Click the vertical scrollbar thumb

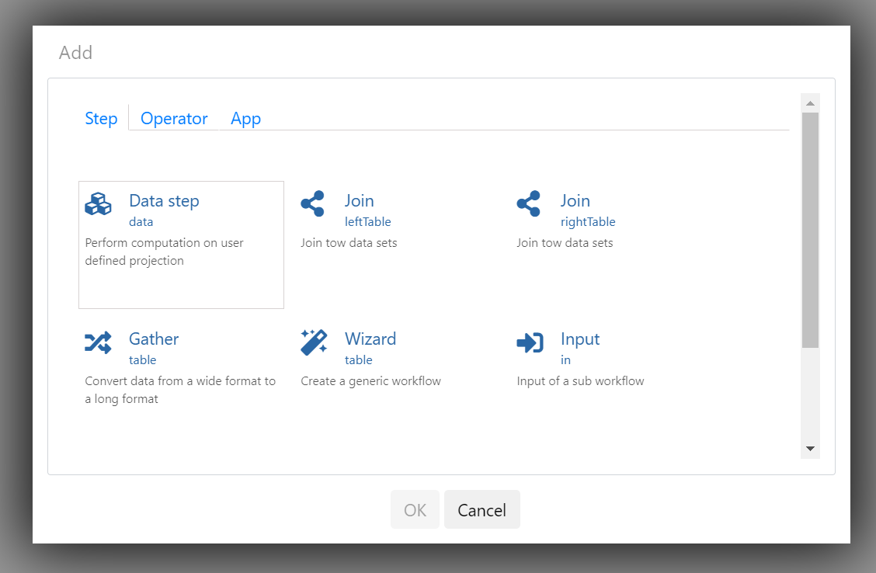(x=810, y=230)
